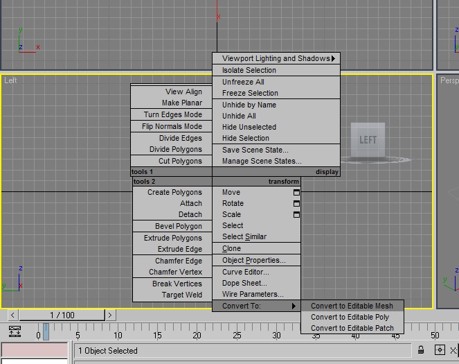Expand the Convert To: submenu arrow

[x=294, y=306]
